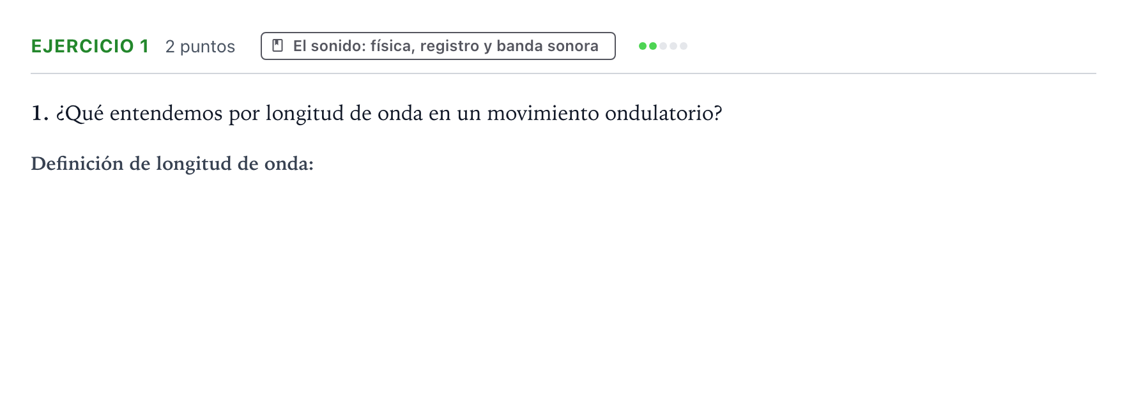The height and width of the screenshot is (396, 1127).
Task: Click the third difficulty dot, the first gray one
Action: (x=663, y=46)
